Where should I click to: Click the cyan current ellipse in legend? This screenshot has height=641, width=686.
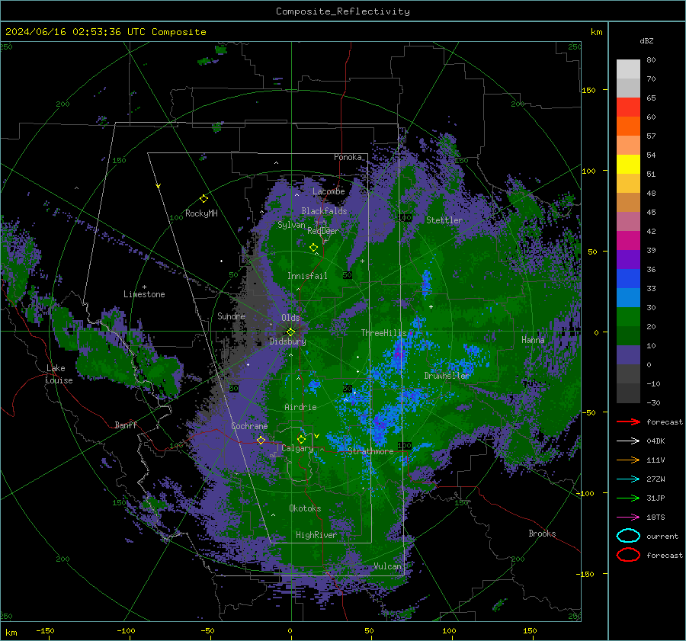tap(628, 536)
